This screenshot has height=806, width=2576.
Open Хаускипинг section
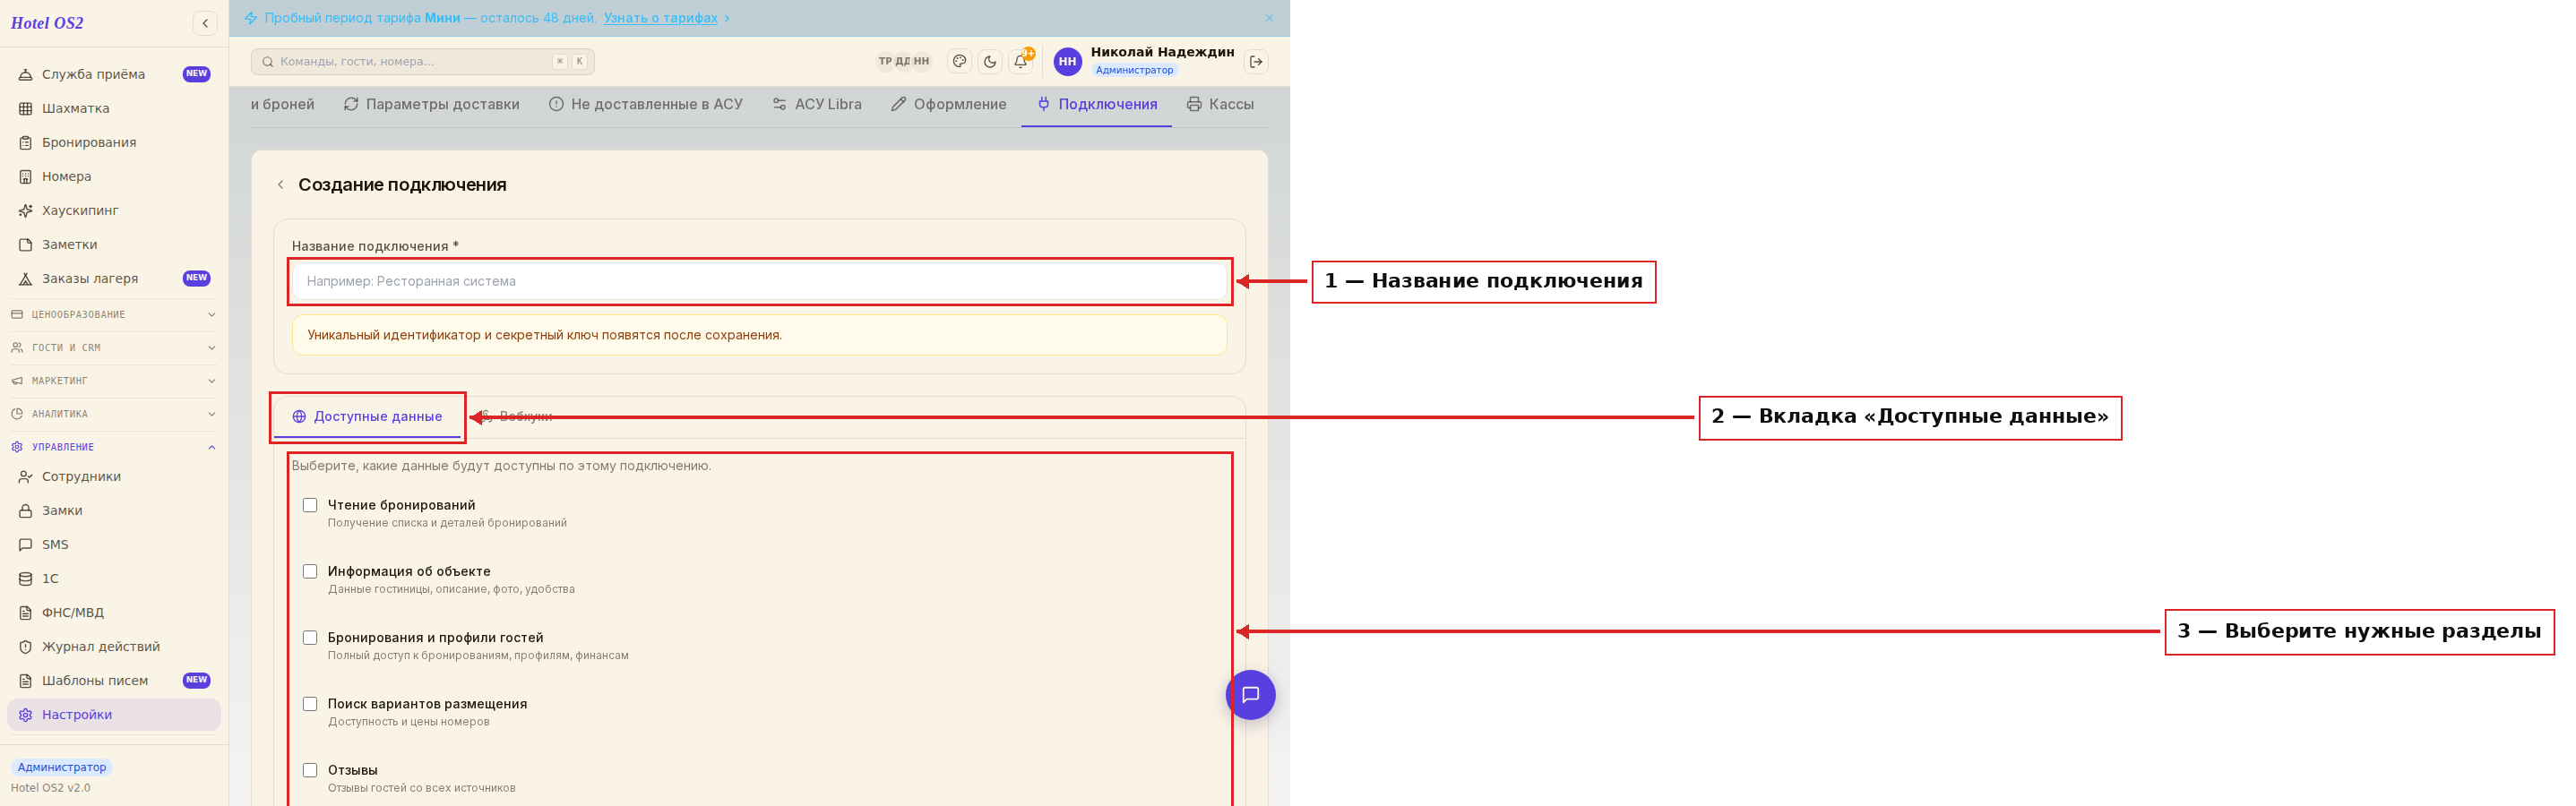click(x=114, y=210)
